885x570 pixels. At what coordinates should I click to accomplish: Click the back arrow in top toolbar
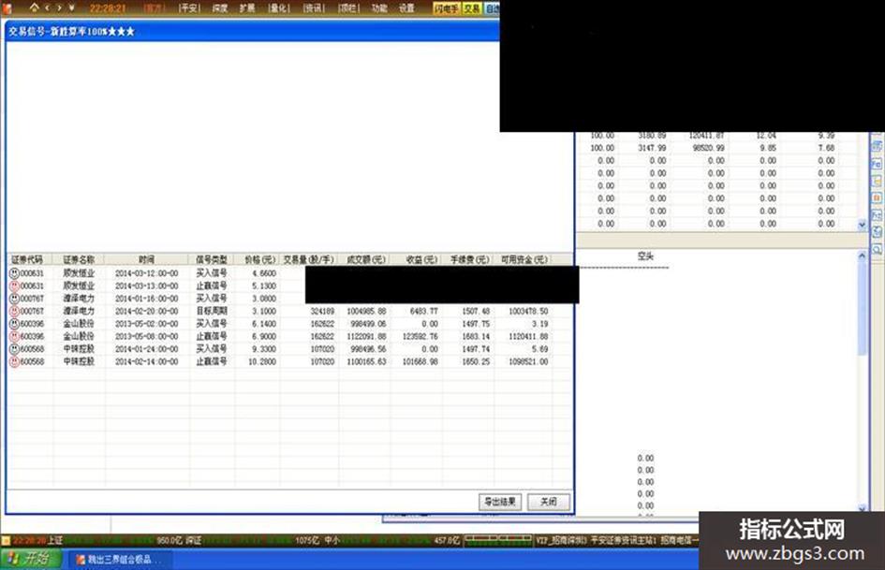pyautogui.click(x=48, y=7)
